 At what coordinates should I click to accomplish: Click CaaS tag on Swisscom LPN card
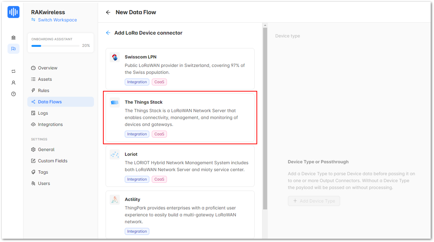[159, 82]
